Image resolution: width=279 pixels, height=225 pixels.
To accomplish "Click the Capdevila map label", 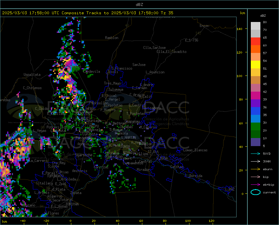I will 91,71.
